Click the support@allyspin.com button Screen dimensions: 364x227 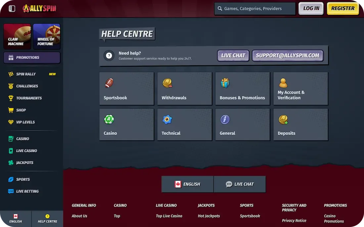[x=288, y=56]
